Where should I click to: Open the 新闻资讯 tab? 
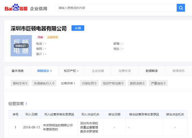pos(179,71)
